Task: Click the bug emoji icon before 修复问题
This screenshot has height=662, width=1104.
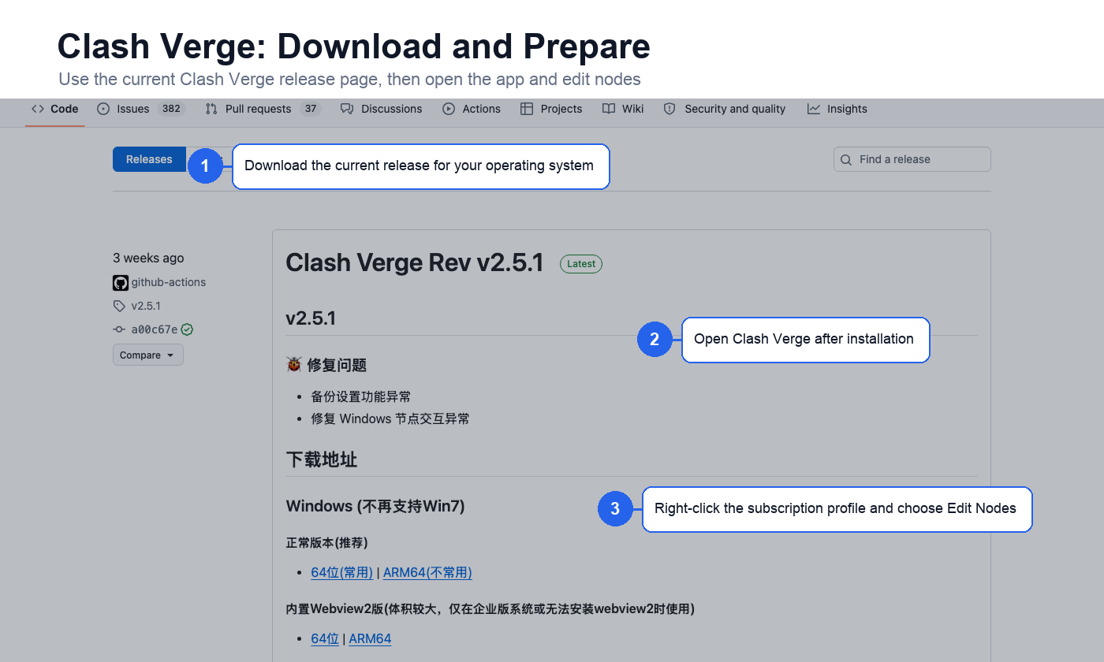Action: 294,365
